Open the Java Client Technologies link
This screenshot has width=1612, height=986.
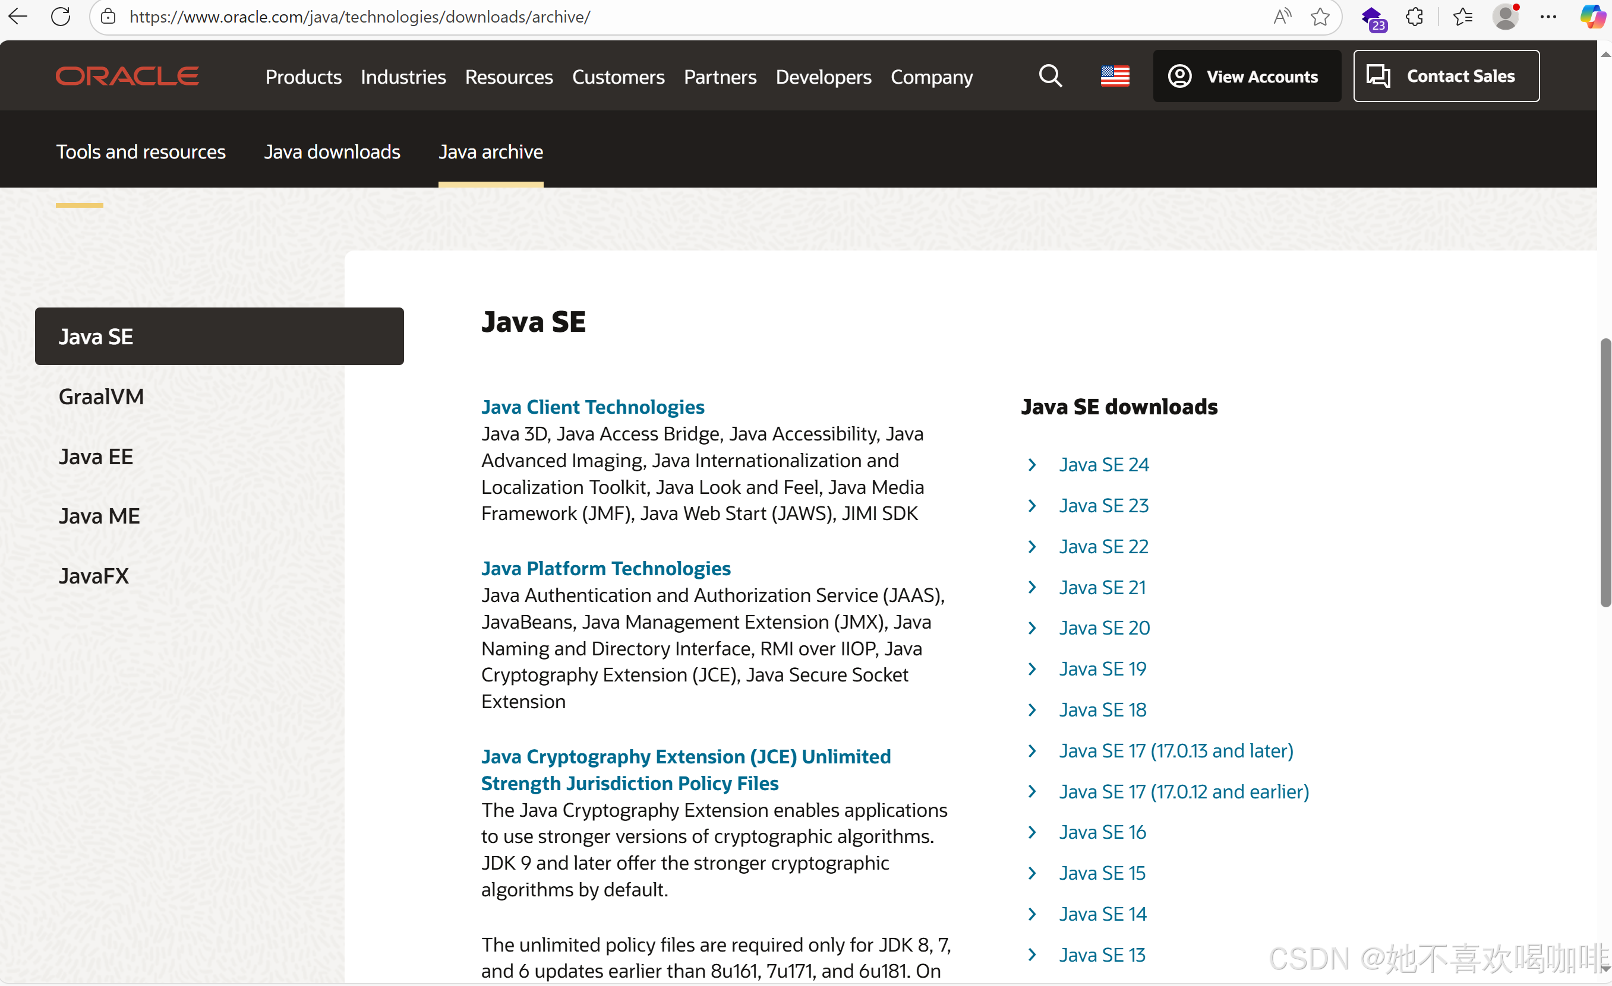click(x=592, y=407)
